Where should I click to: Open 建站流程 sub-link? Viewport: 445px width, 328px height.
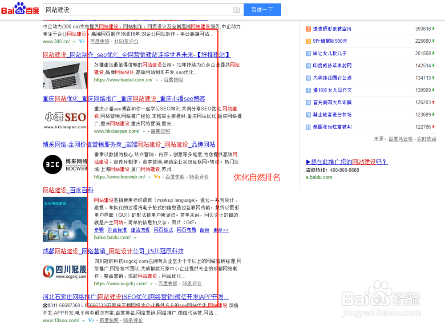click(x=140, y=230)
